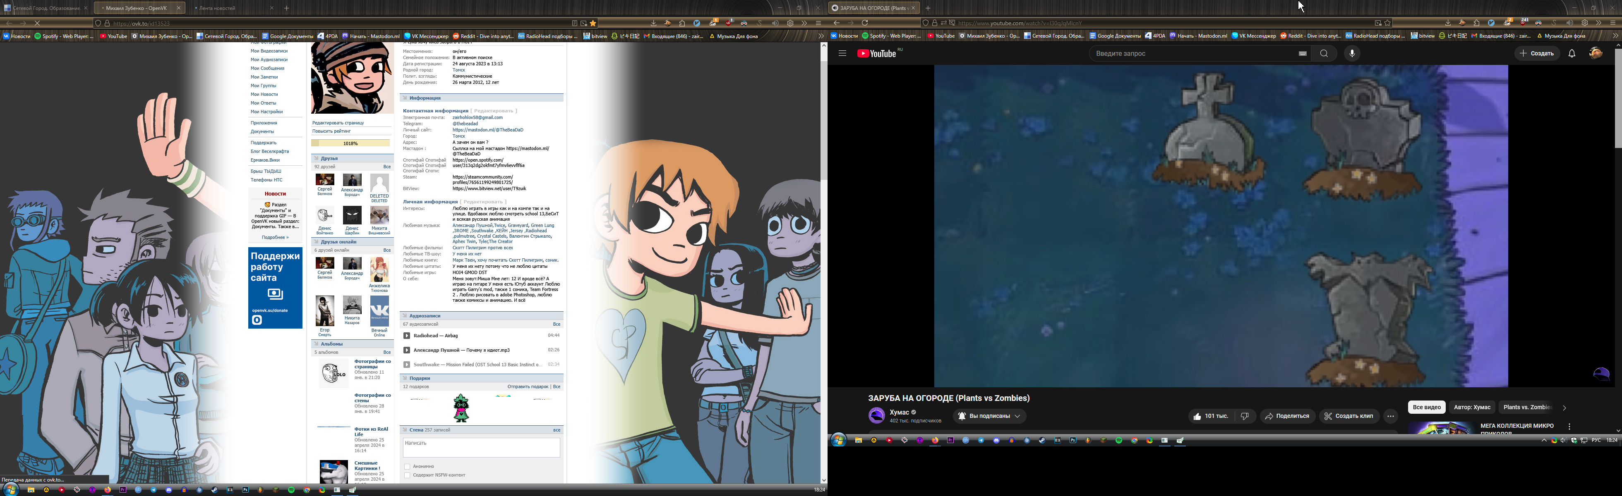The width and height of the screenshot is (1622, 496).
Task: Open YouTube notifications bell
Action: point(1572,53)
